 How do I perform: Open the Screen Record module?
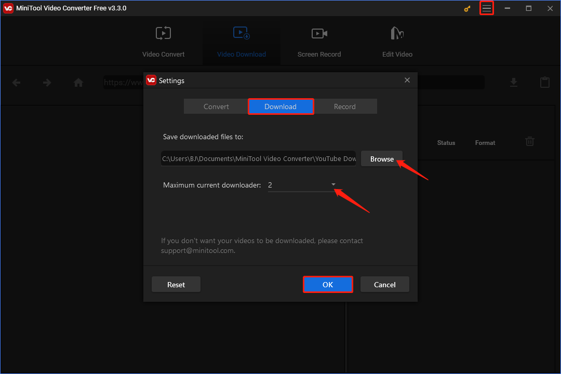pyautogui.click(x=319, y=42)
